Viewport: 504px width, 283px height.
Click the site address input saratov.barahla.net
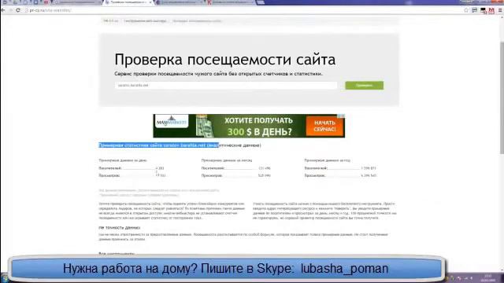point(226,86)
